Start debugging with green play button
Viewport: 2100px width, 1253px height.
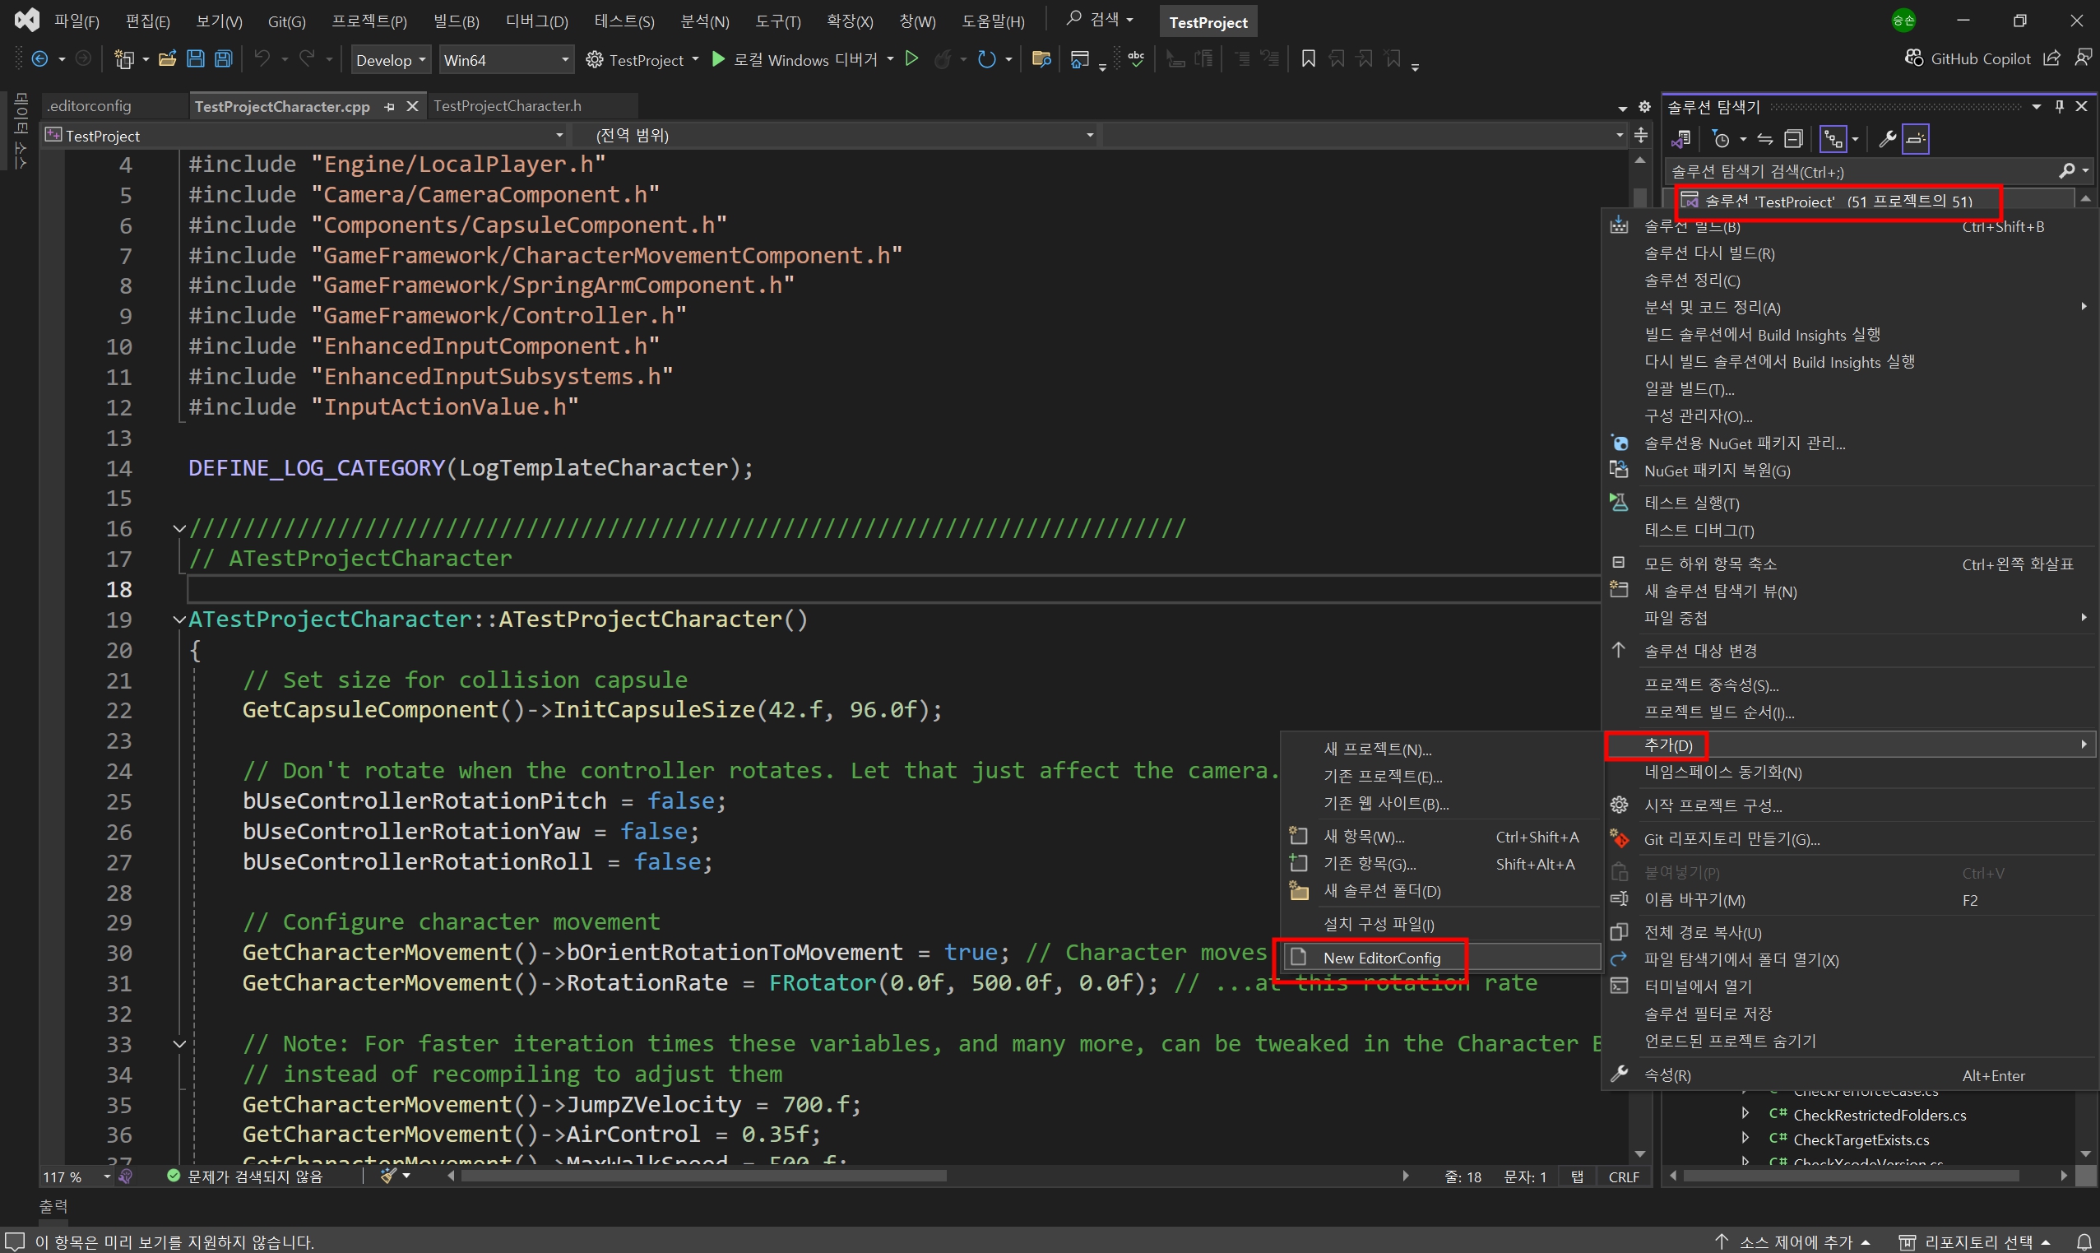(x=718, y=59)
